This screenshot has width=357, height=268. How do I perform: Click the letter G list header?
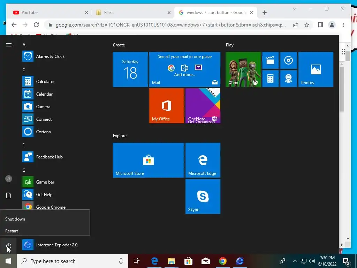[24, 170]
